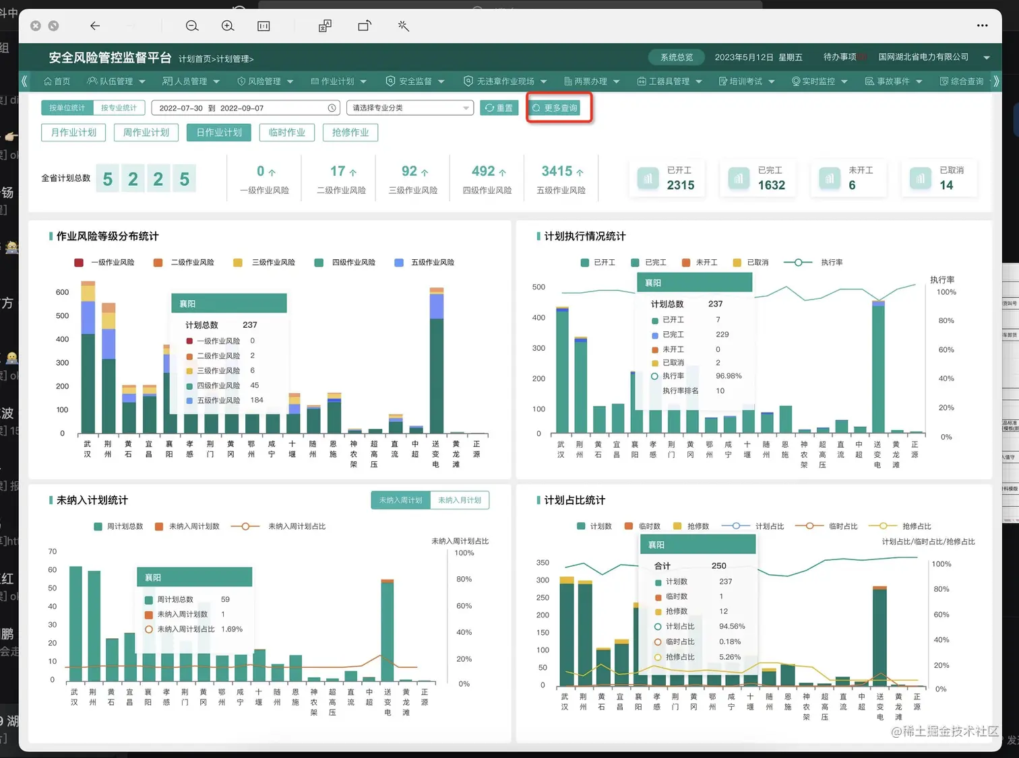The image size is (1019, 758).
Task: Click blue swatch of 五级作业风险 legend
Action: coord(399,263)
